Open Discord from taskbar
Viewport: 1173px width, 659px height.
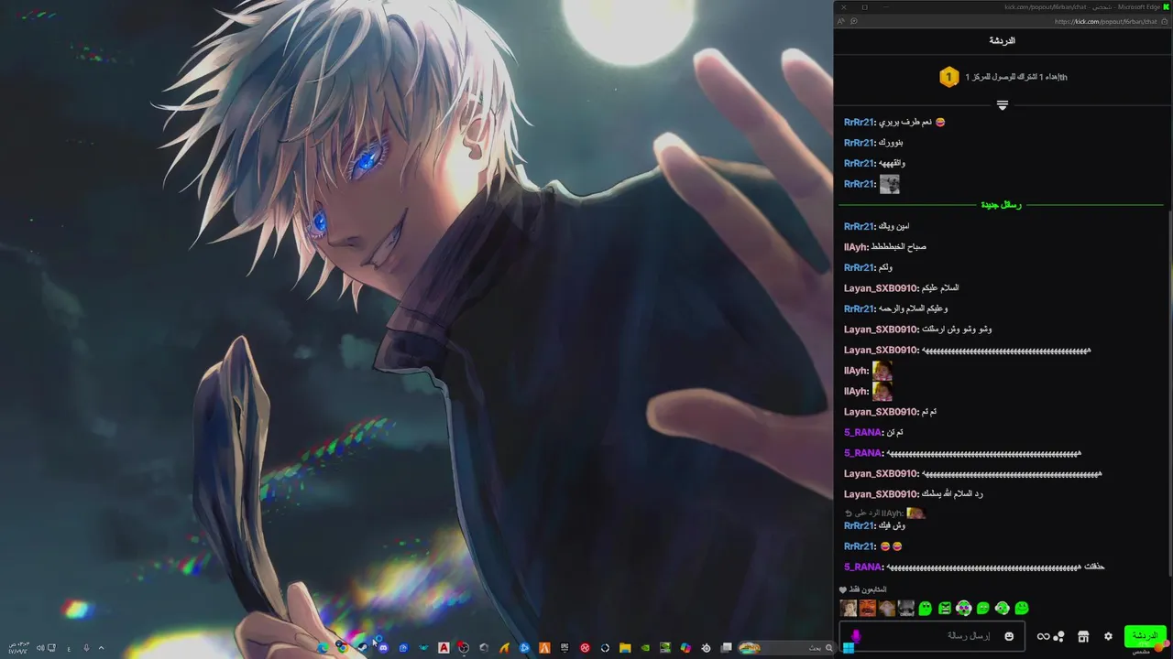pyautogui.click(x=384, y=648)
